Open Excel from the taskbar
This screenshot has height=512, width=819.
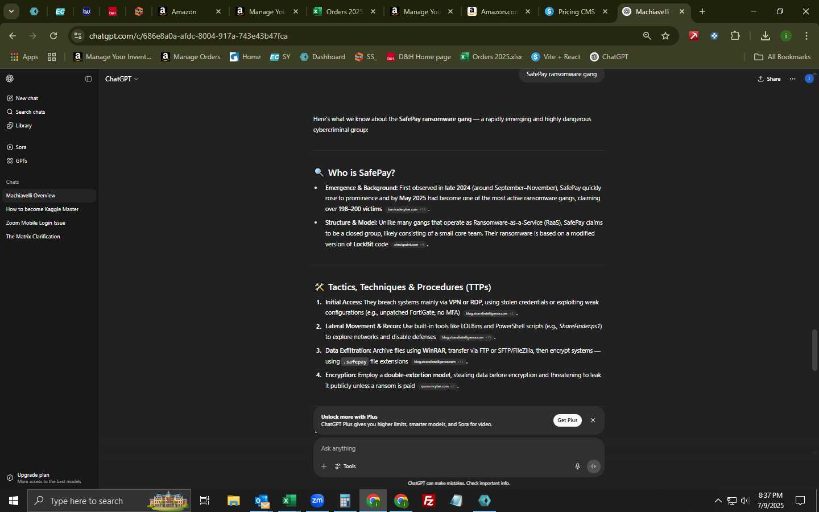(289, 501)
